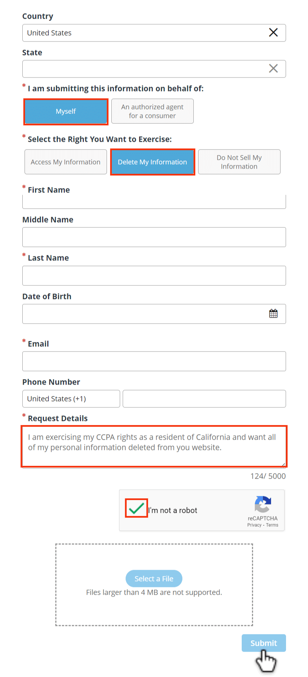Open the Country dropdown showing United States

click(154, 33)
